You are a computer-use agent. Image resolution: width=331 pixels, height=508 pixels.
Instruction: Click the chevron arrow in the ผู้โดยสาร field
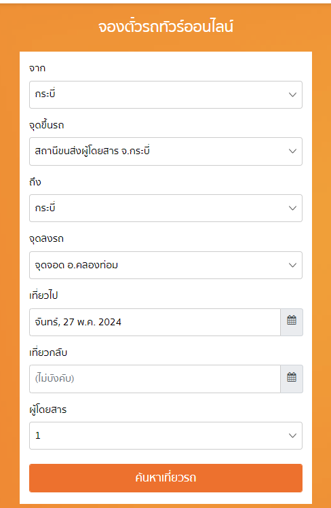[292, 436]
